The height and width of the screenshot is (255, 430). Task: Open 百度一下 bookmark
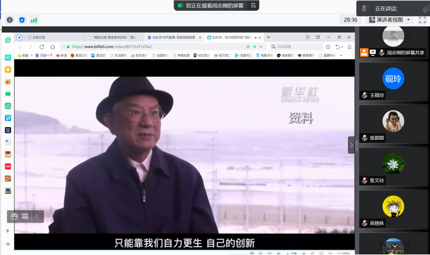tap(44, 55)
